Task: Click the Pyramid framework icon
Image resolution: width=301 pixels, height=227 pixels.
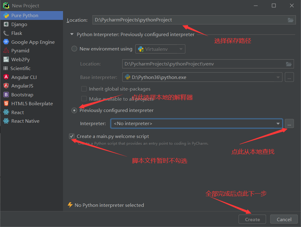Action: click(x=6, y=50)
